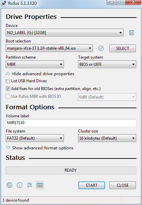Viewport: 142px width, 205px height.
Task: Open application settings sliders icon
Action: (30, 185)
